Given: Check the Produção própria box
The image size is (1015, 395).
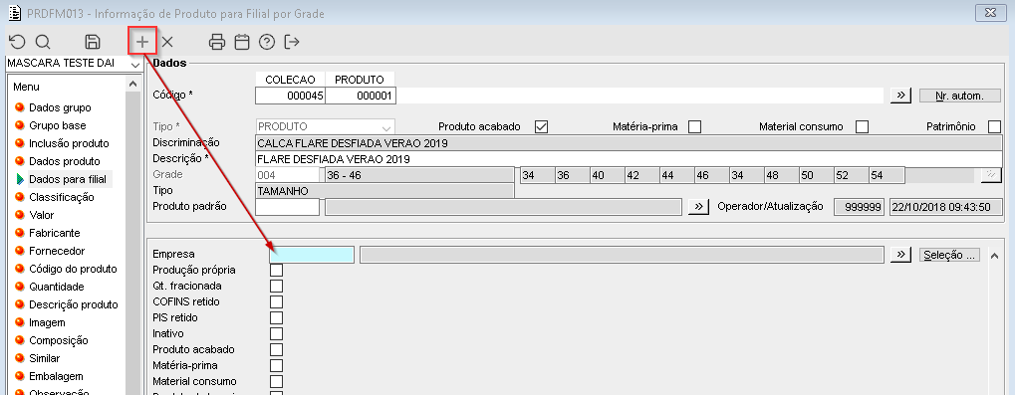Looking at the screenshot, I should click(276, 271).
